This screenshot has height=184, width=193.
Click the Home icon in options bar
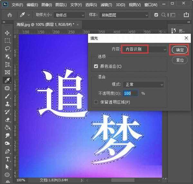click(10, 15)
